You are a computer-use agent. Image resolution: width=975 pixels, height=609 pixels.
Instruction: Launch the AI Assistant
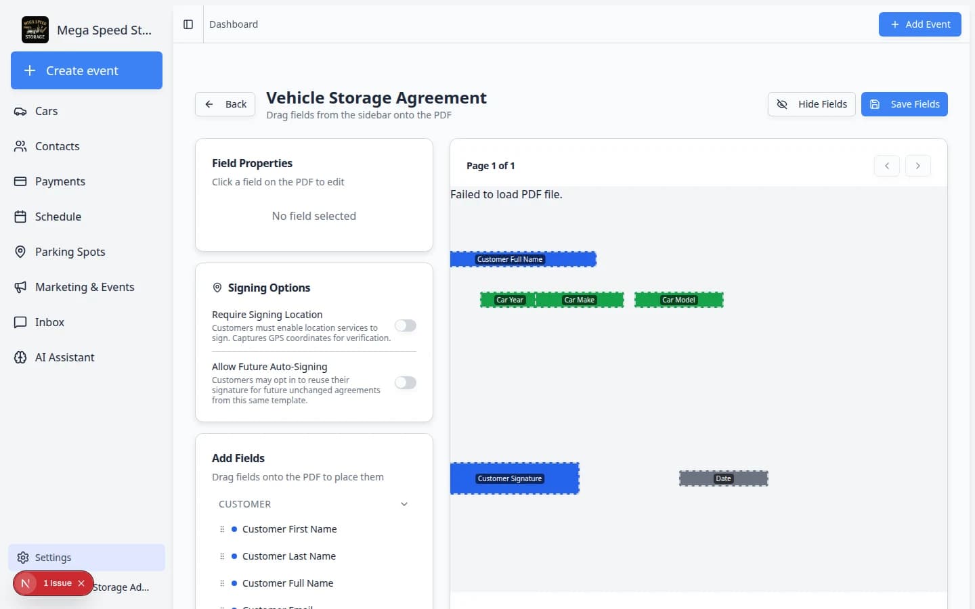click(x=87, y=357)
